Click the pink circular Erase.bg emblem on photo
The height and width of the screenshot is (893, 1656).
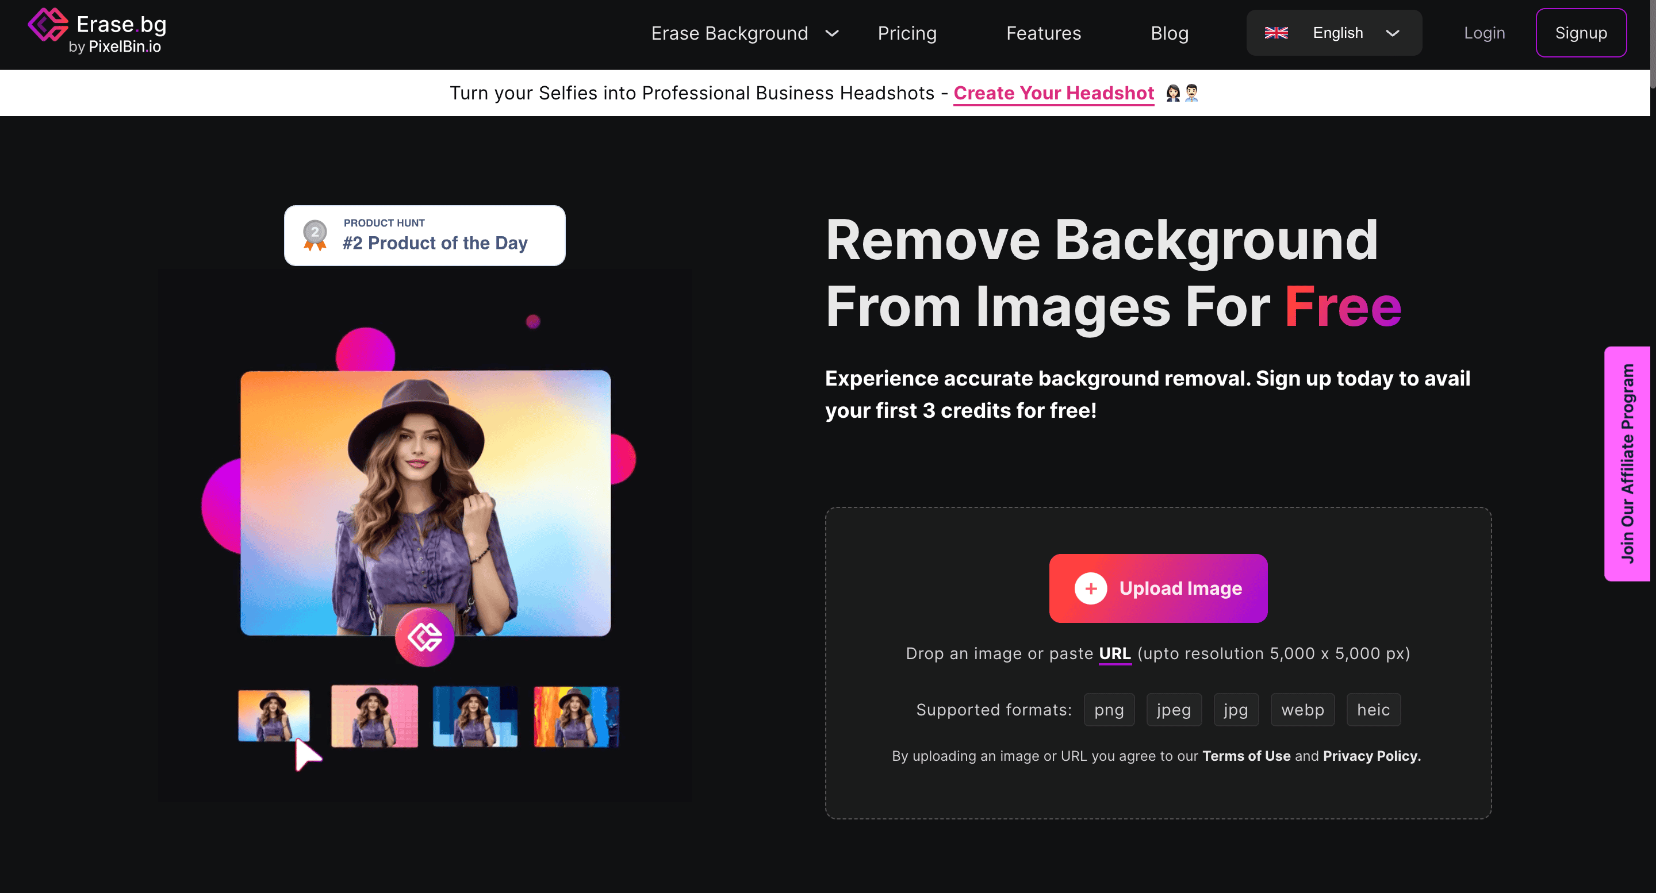(x=424, y=637)
